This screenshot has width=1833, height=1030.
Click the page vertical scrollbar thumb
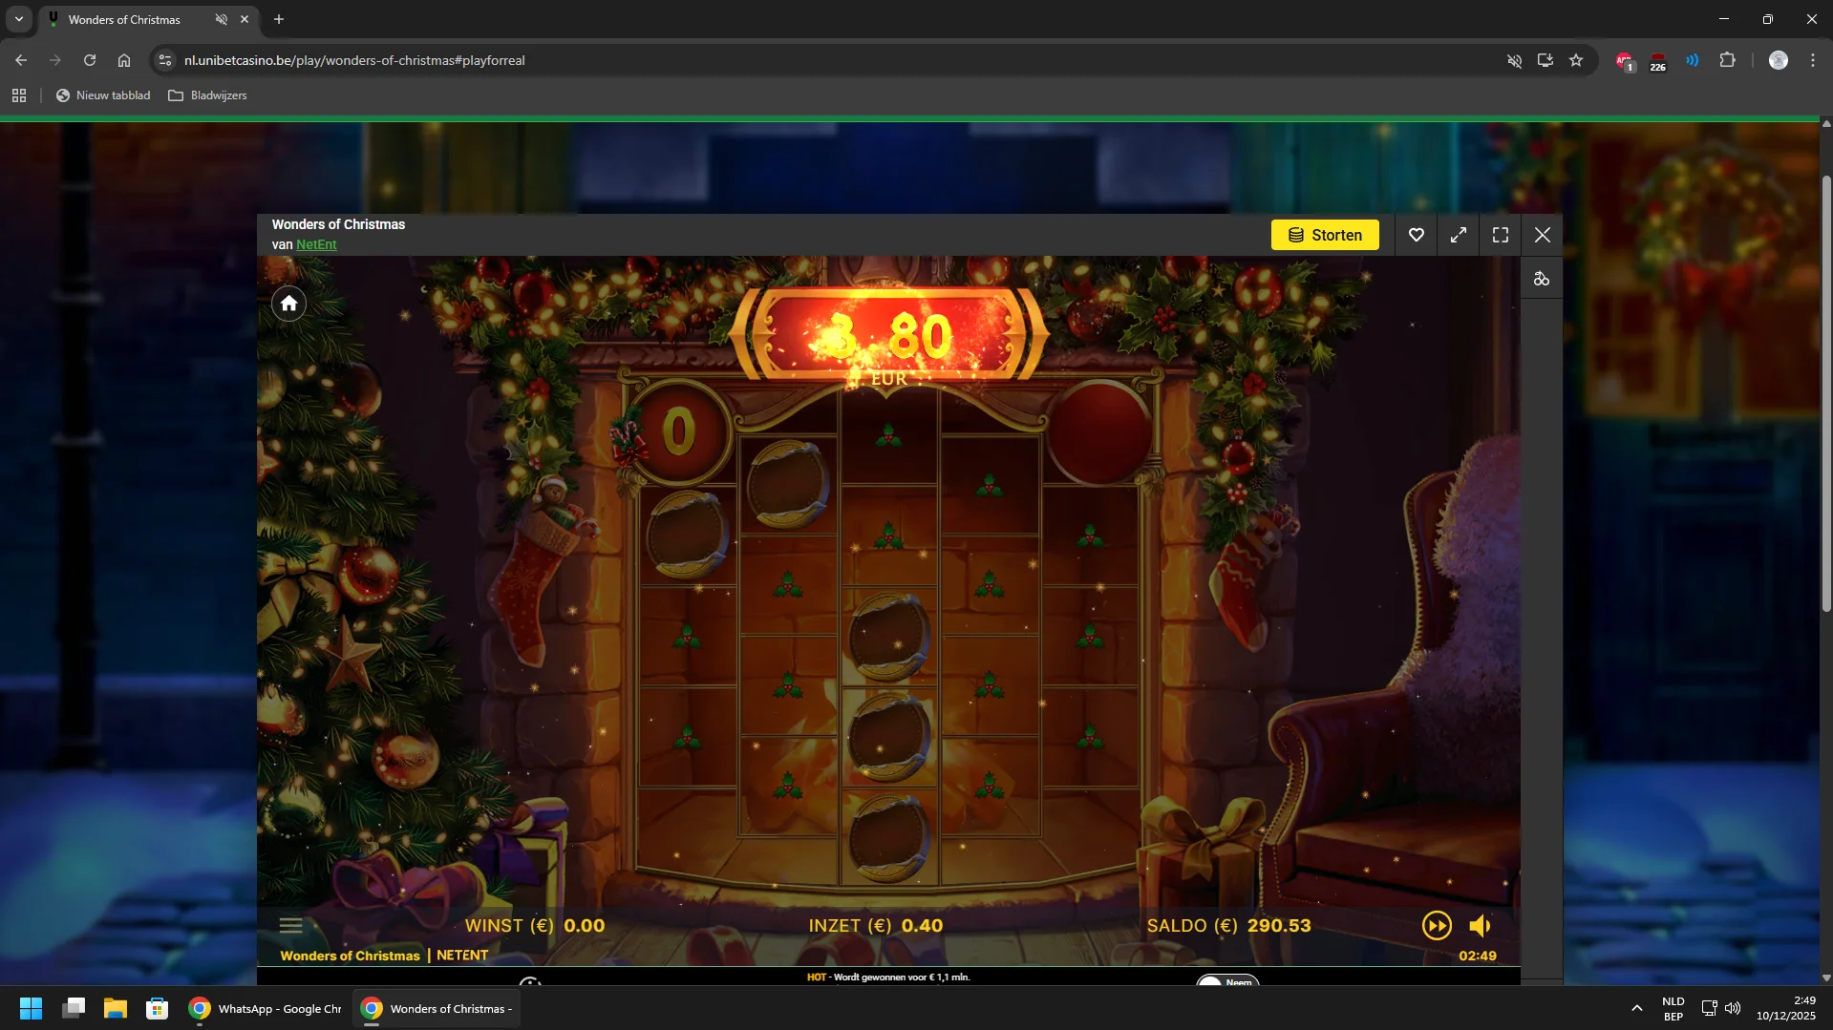(1826, 393)
